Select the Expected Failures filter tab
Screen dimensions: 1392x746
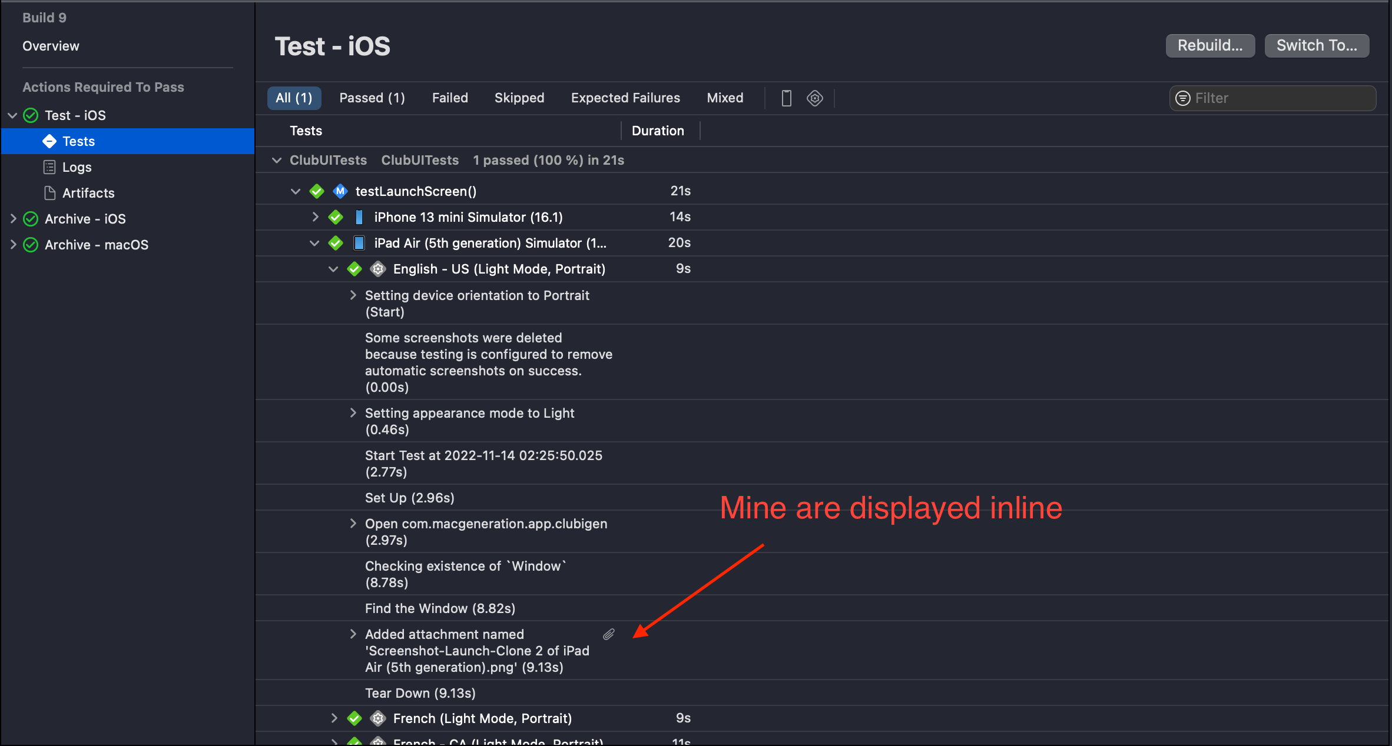tap(625, 98)
